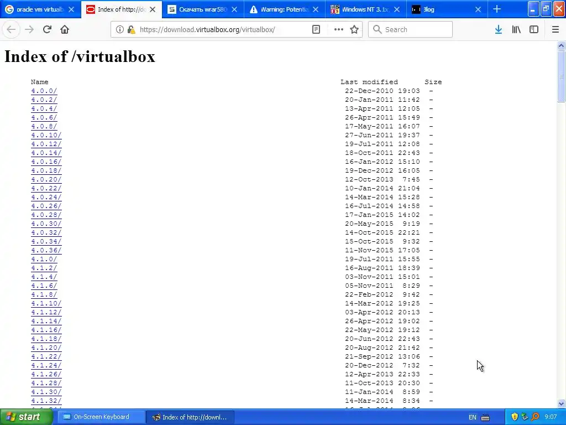Open the 4.1.32/ directory link

click(46, 401)
